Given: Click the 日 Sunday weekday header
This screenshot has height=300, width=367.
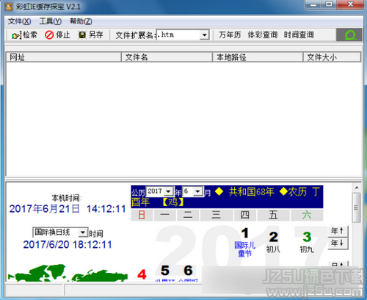Looking at the screenshot, I should click(142, 215).
